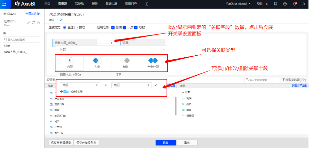Click the numeric type icon beside 销售额
This screenshot has height=151, width=311.
pos(183,116)
